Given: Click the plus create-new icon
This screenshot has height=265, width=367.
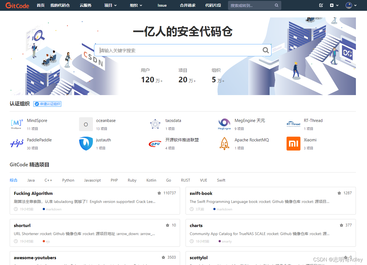Looking at the screenshot, I should point(332,5).
